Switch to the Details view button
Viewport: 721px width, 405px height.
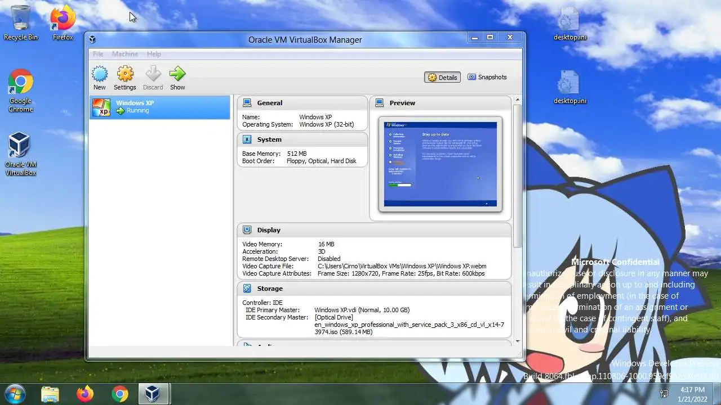(442, 77)
